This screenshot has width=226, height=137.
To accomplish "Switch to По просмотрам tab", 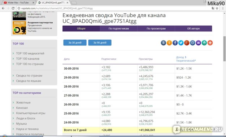I will 156,28.
